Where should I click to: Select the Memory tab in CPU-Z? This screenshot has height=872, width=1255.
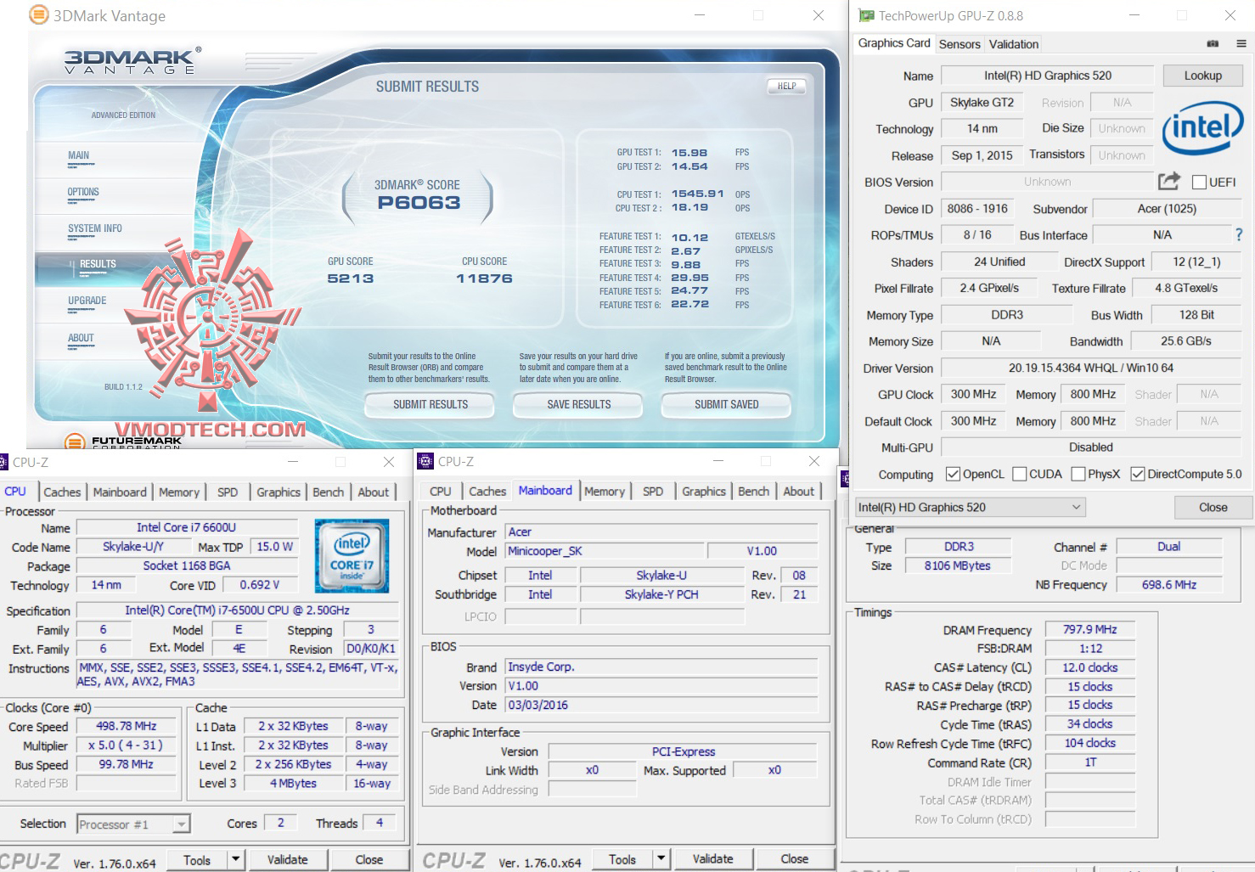[x=179, y=492]
